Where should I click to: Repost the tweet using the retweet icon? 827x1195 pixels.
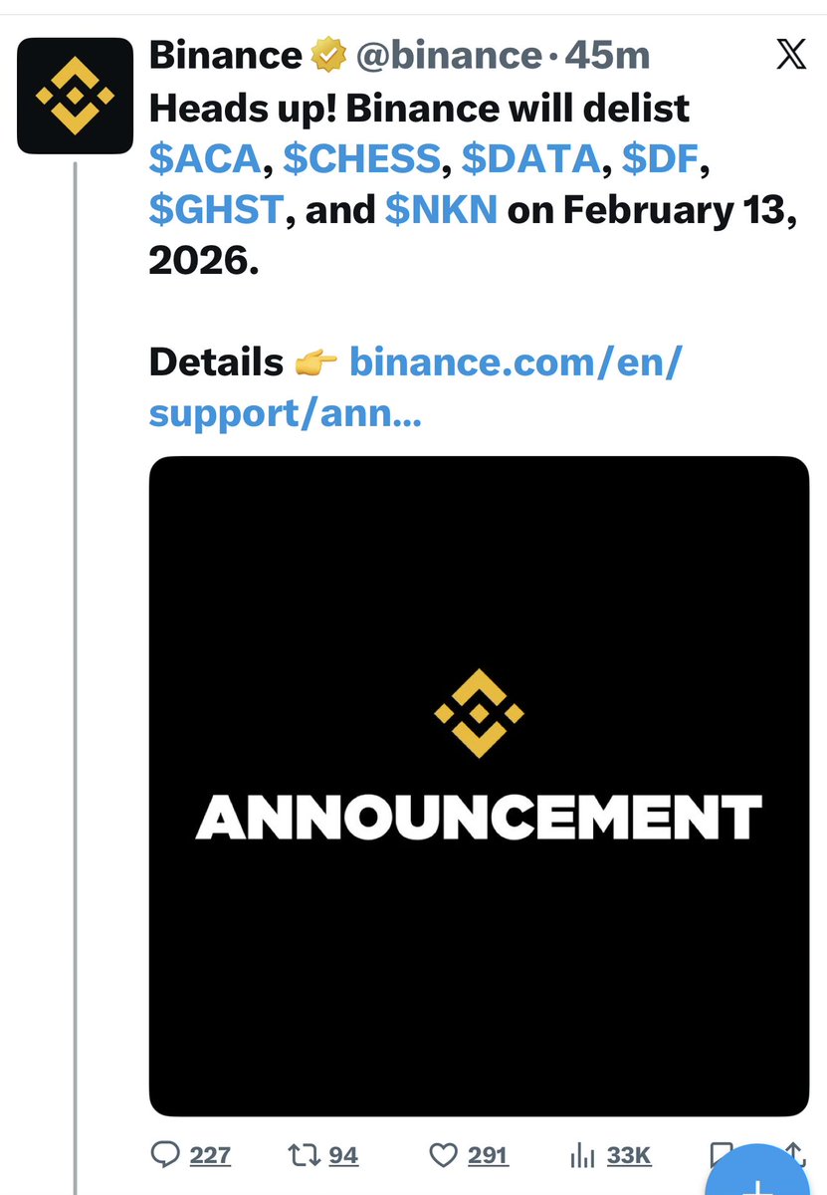(303, 1154)
